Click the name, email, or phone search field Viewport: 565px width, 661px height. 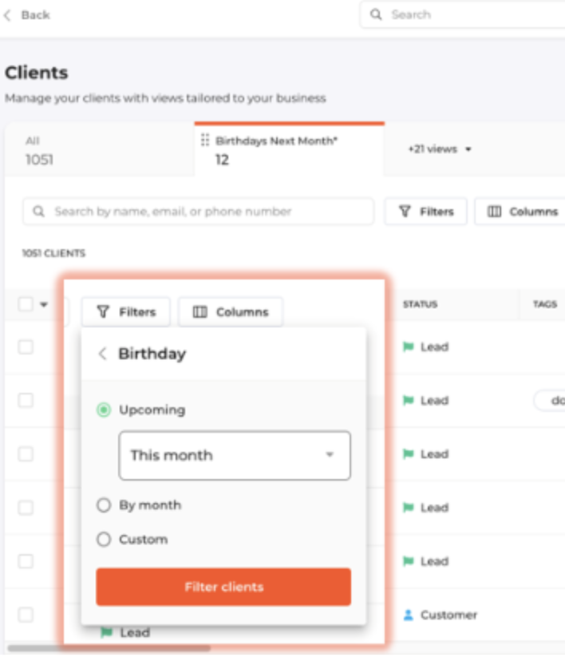tap(198, 212)
